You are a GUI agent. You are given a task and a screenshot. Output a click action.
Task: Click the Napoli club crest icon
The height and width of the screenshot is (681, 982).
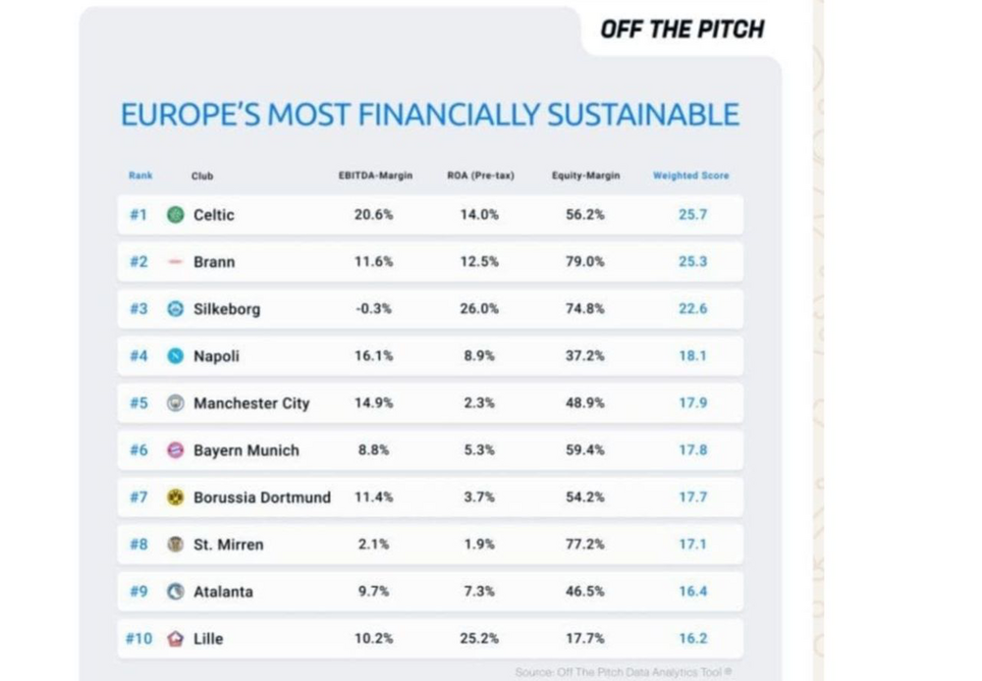point(176,355)
